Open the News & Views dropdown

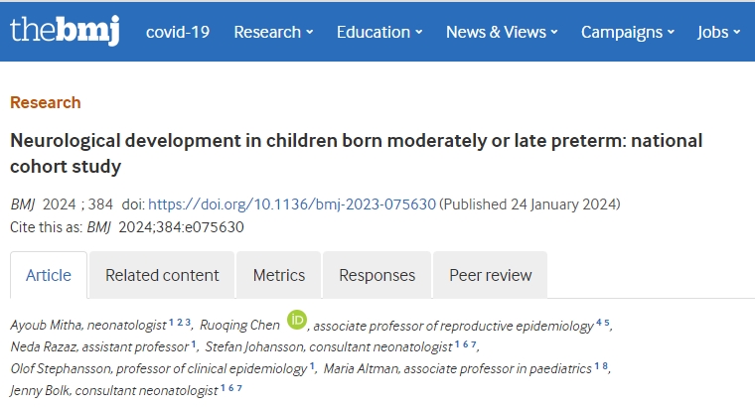point(504,32)
